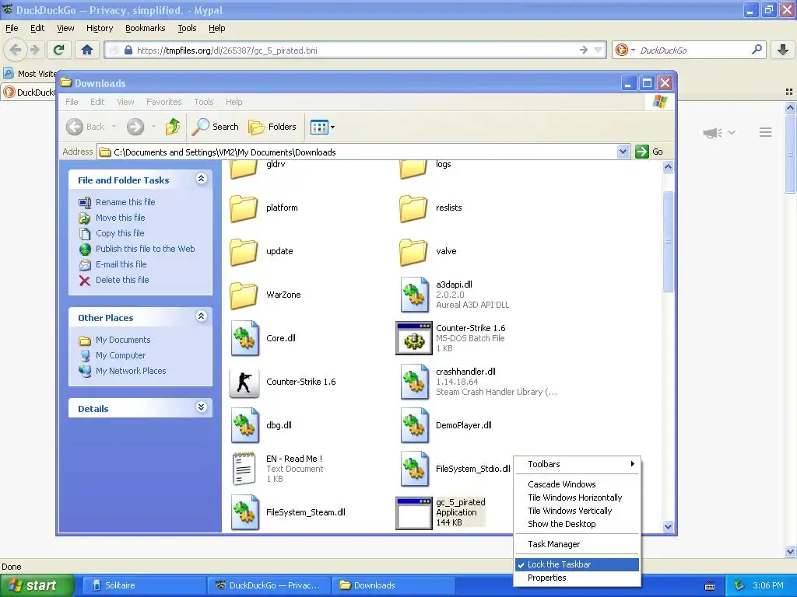Click Rename this file
The width and height of the screenshot is (797, 597).
pos(125,202)
